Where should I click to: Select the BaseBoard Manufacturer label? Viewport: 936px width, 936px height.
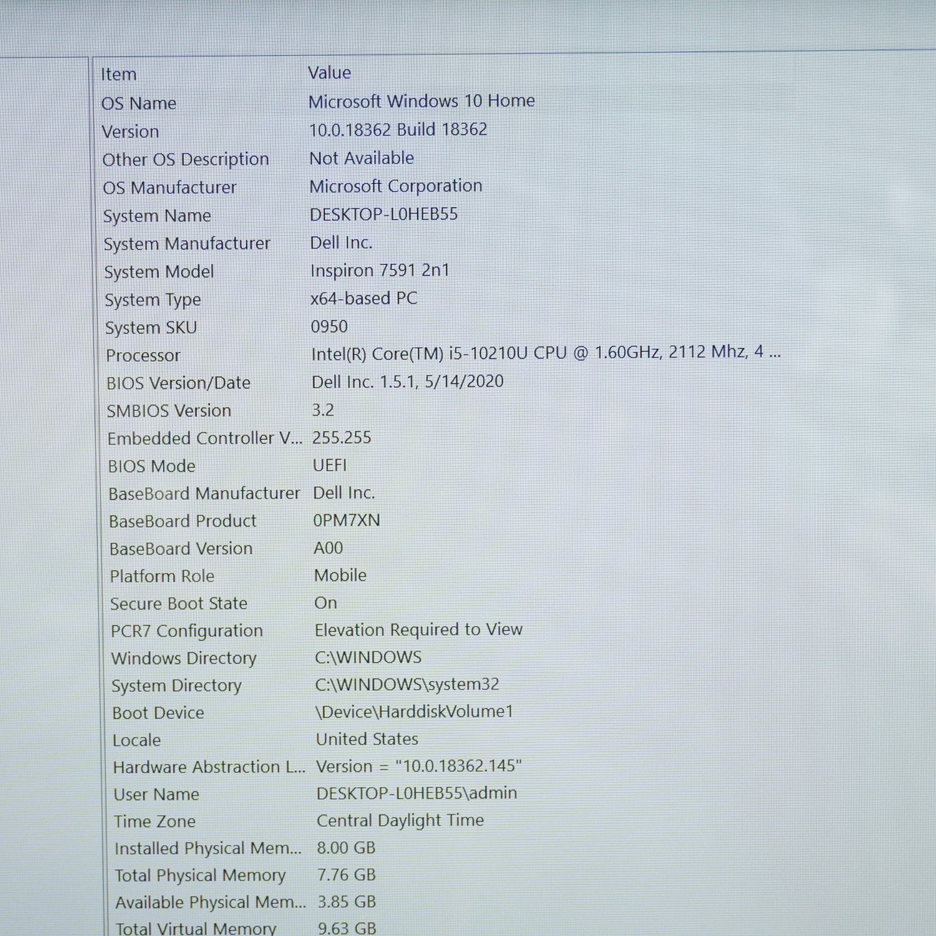(x=204, y=494)
